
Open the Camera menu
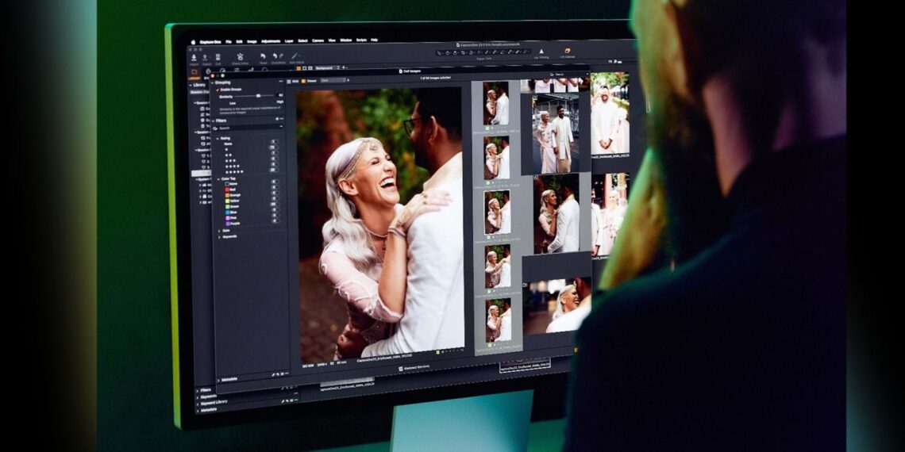coord(318,41)
